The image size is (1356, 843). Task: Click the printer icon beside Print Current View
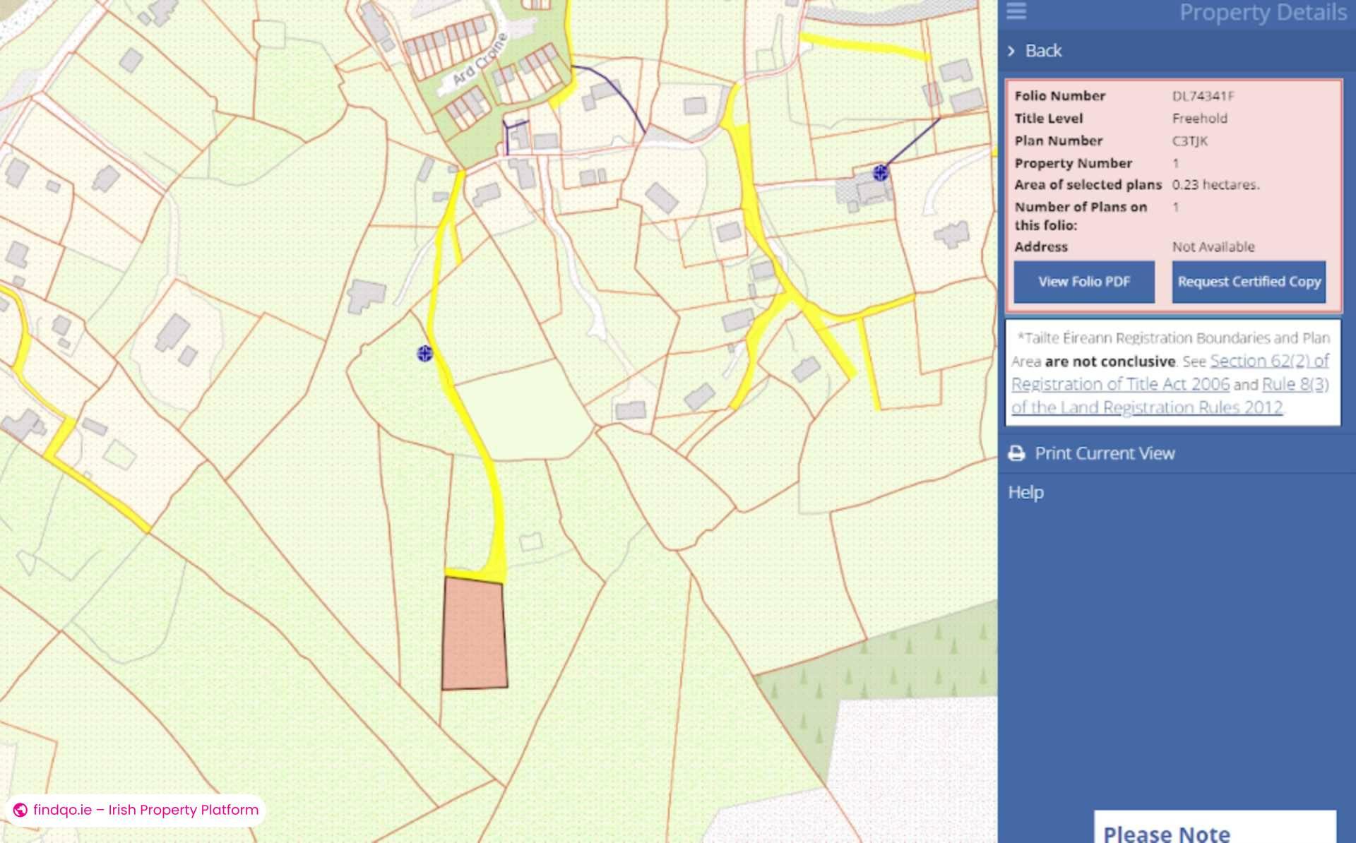tap(1016, 453)
